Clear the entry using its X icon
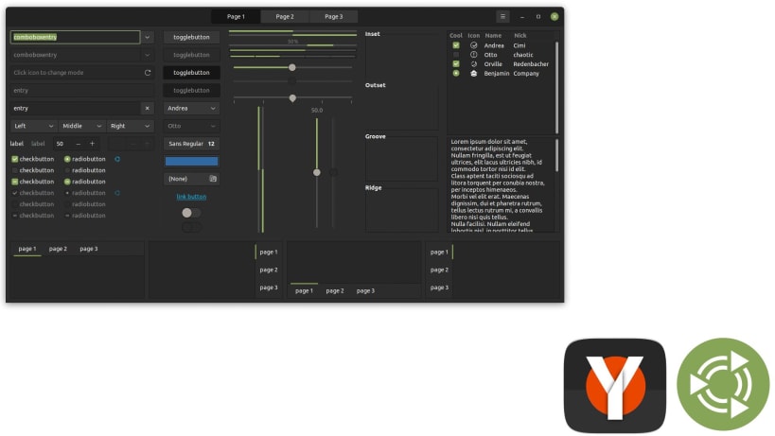The width and height of the screenshot is (775, 436). pyautogui.click(x=148, y=108)
